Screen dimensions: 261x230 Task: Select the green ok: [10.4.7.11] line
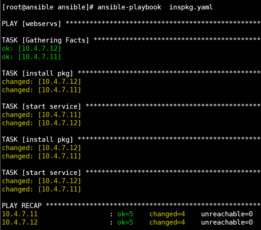pos(32,57)
